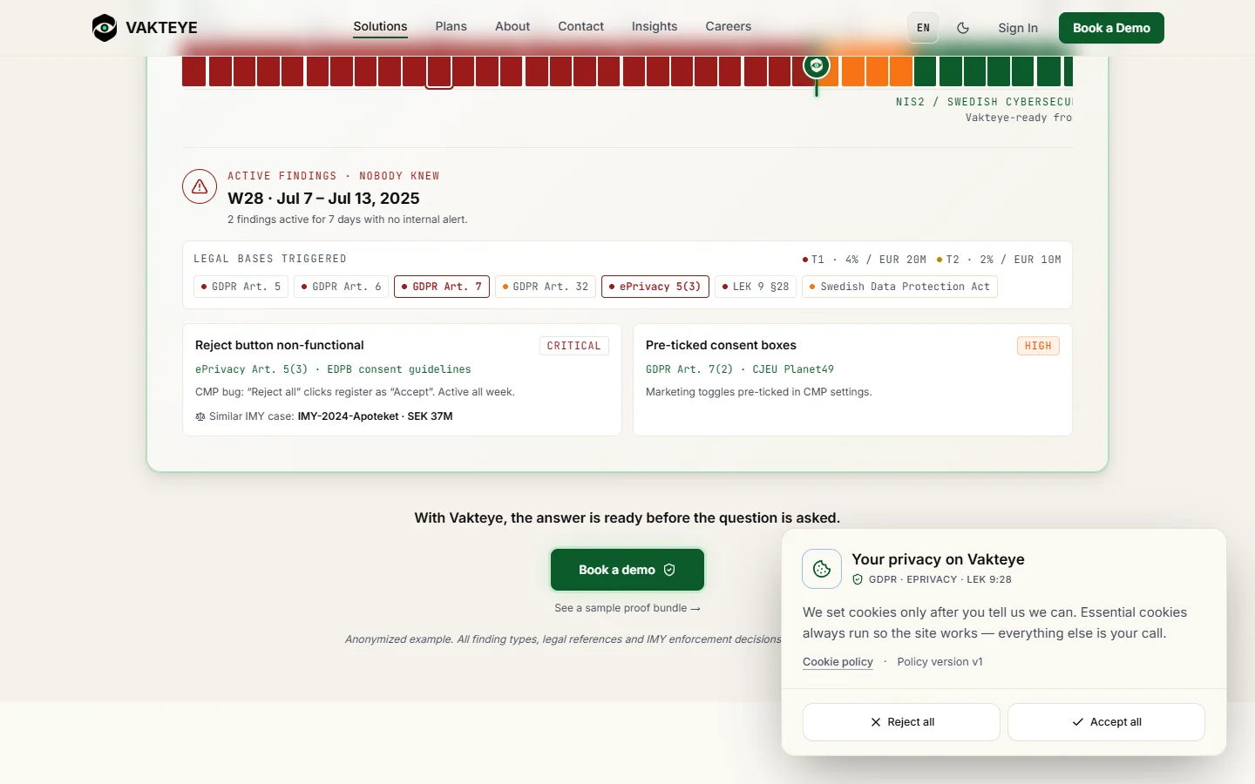Toggle the GDPR Art. 7 chip
This screenshot has height=784, width=1255.
(x=441, y=287)
